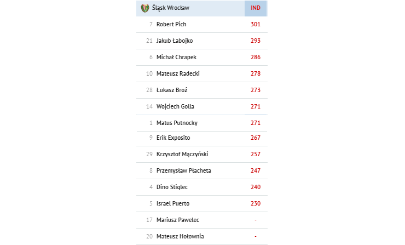This screenshot has width=405, height=245.
Task: Open the Śląsk Wrocław team name link
Action: [170, 8]
